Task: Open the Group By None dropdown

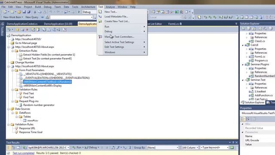Action: (x=177, y=148)
